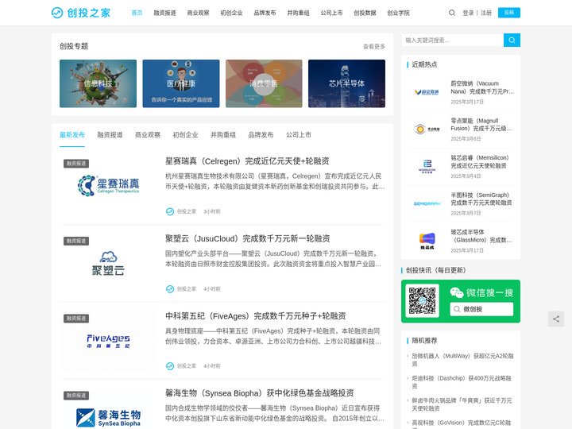Click the 登录 link
Screen dimensions: 572x429
coord(468,13)
